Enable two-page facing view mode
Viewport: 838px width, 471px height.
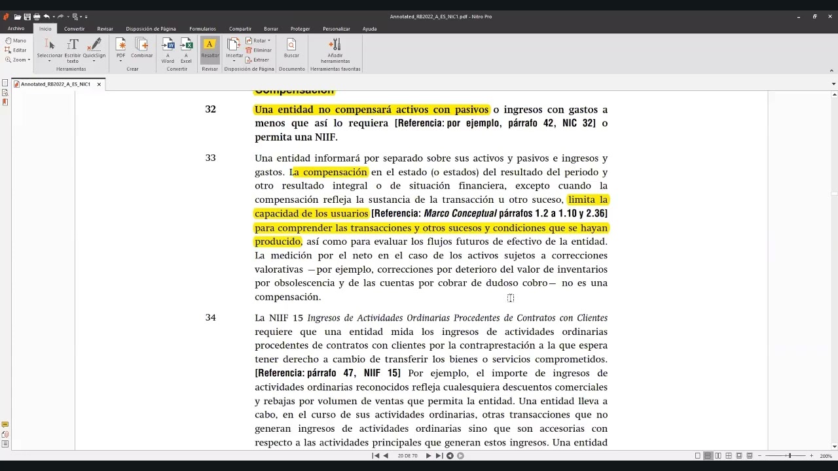click(x=718, y=455)
